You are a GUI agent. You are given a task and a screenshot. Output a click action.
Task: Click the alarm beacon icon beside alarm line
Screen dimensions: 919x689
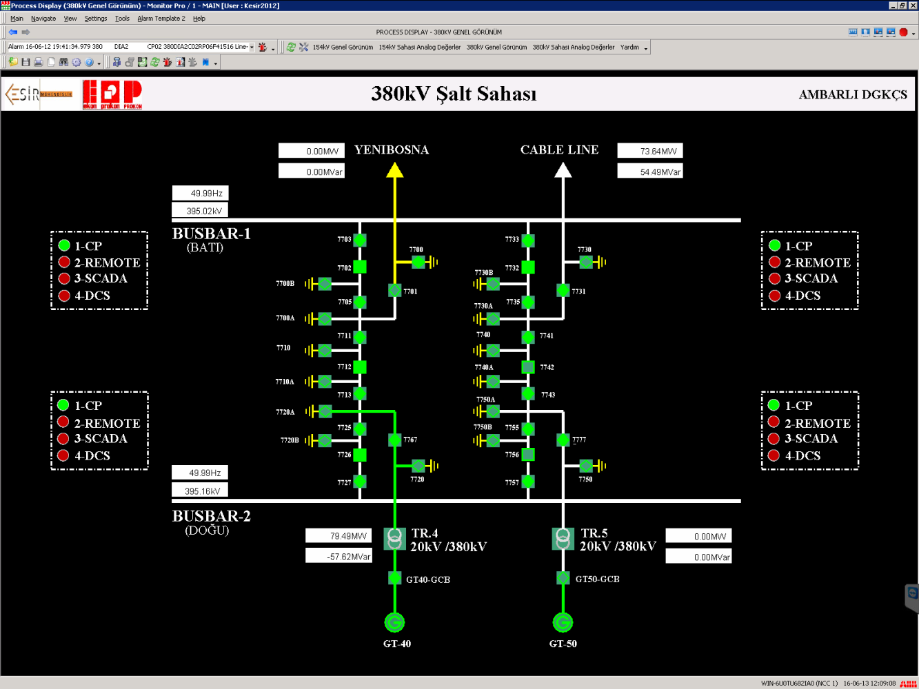[x=263, y=47]
